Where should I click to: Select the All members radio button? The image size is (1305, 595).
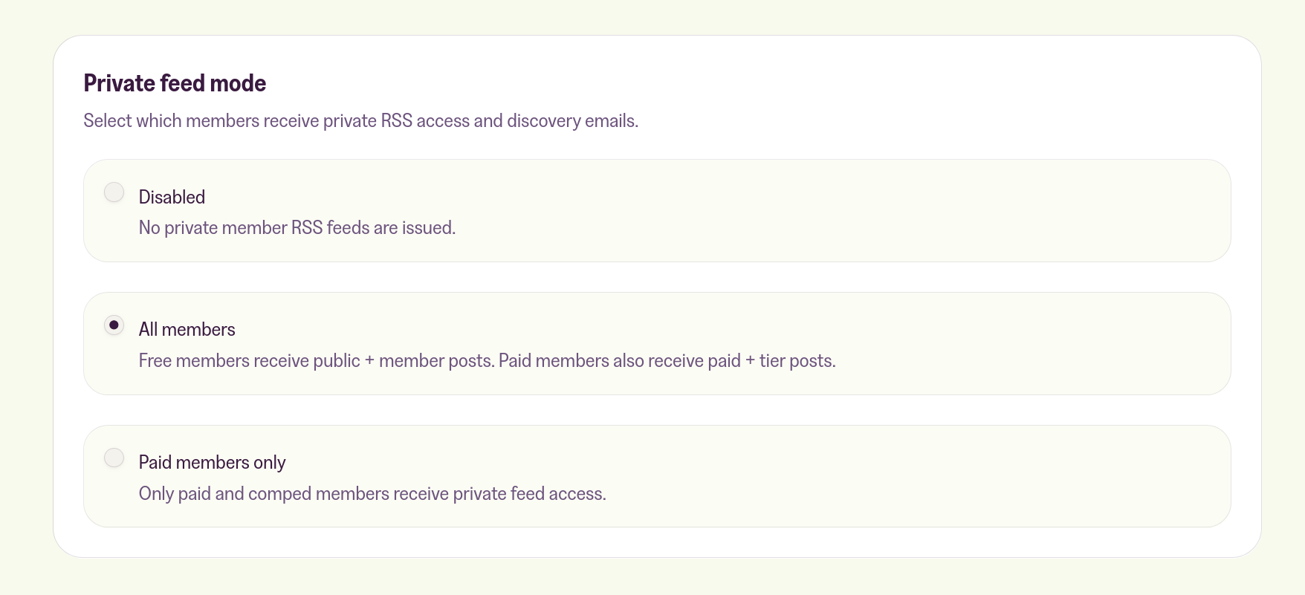(114, 325)
